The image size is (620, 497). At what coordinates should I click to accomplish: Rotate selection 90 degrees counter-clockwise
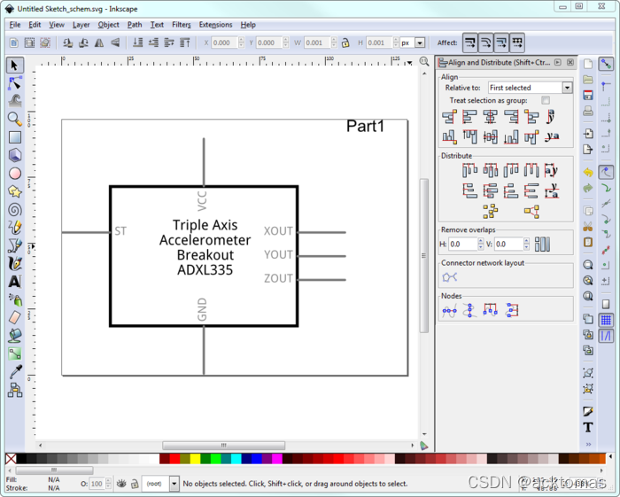pyautogui.click(x=67, y=43)
